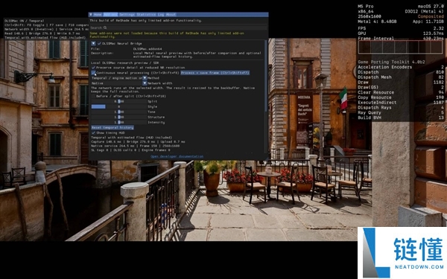Open the Log tab

[x=161, y=15]
